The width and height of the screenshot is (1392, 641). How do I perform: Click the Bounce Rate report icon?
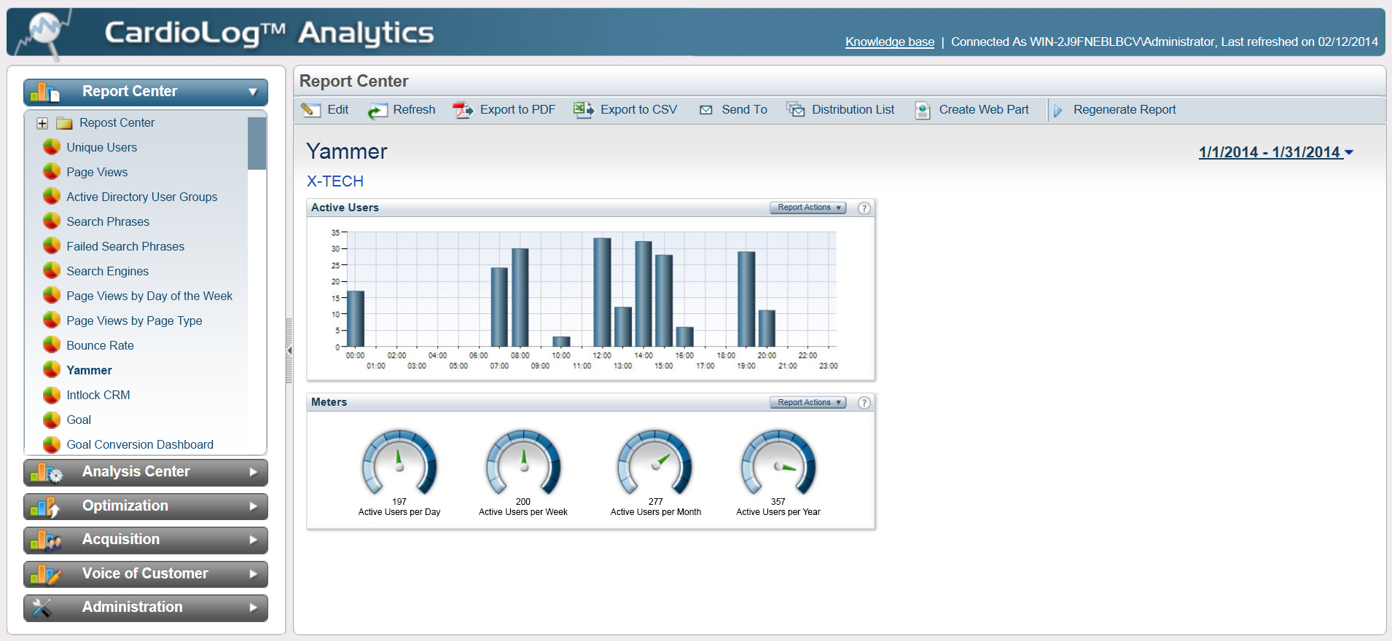[52, 345]
